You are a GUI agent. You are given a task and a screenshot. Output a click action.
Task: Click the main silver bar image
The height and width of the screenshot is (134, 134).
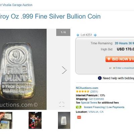pos(23,69)
